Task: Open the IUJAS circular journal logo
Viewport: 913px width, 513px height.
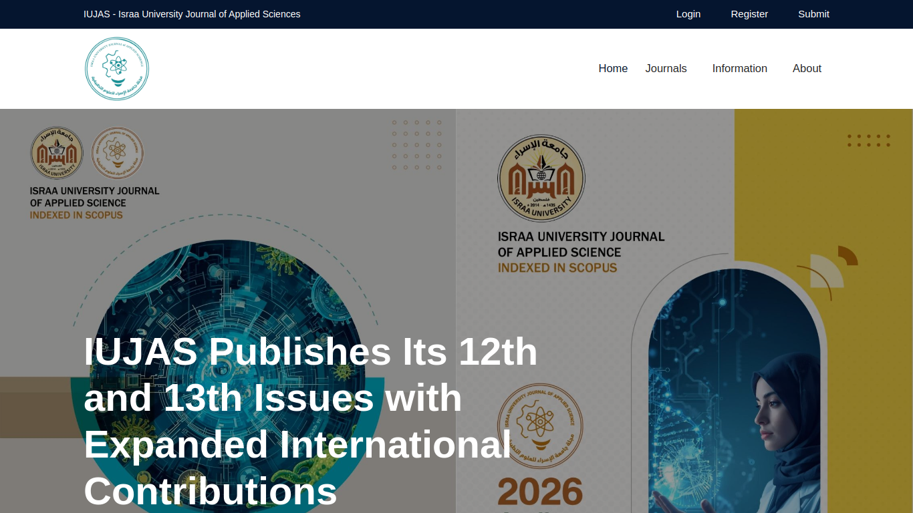Action: (x=117, y=69)
